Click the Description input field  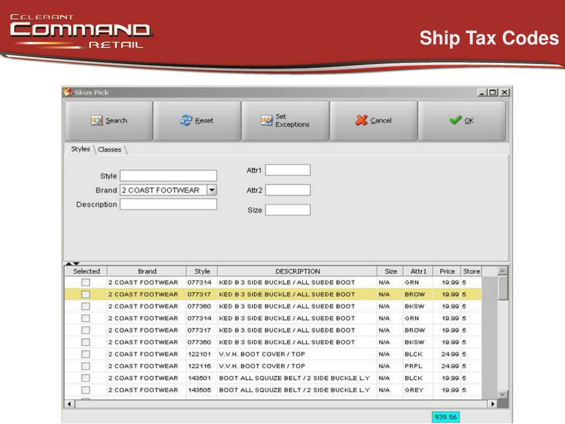(x=168, y=204)
